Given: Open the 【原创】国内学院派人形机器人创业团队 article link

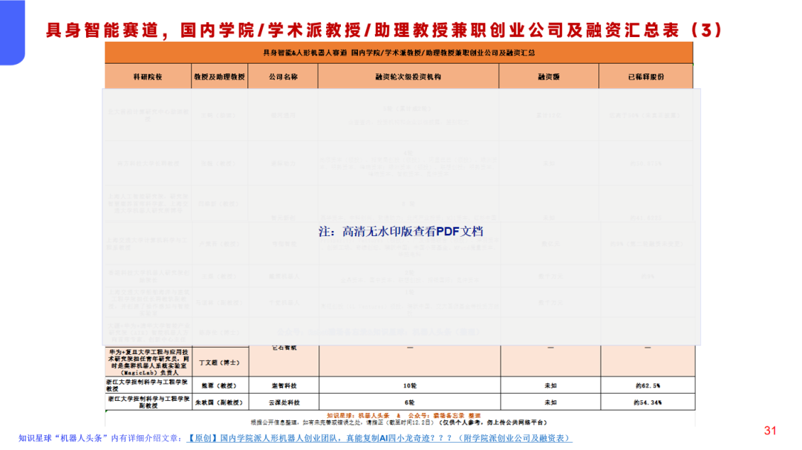Looking at the screenshot, I should click(379, 438).
